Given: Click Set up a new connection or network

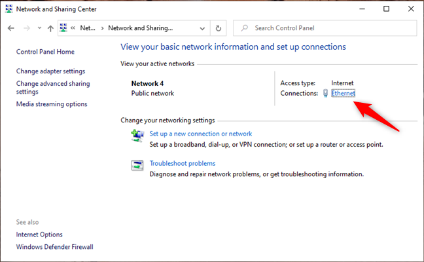Looking at the screenshot, I should tap(200, 134).
